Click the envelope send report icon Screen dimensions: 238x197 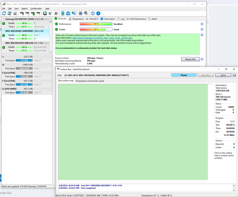67,13
